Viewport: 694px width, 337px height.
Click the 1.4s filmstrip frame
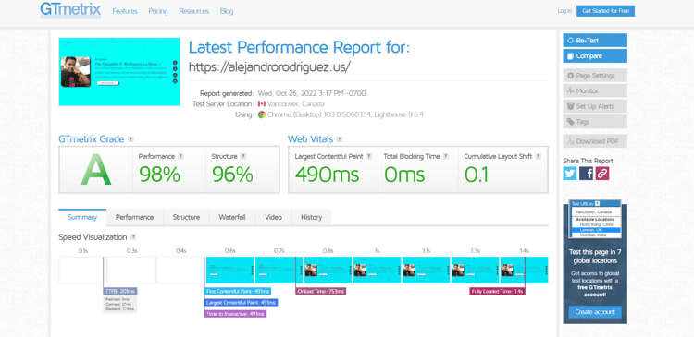tap(525, 270)
